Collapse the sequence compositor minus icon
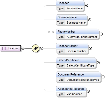This screenshot has height=98, width=105. [41, 48]
